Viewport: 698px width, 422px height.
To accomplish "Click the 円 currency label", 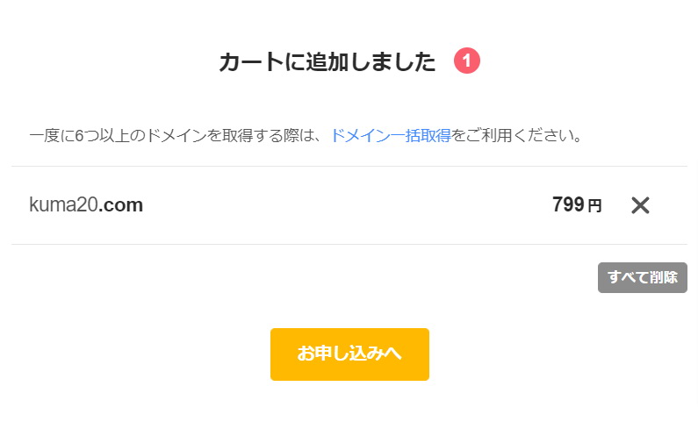I will [595, 206].
